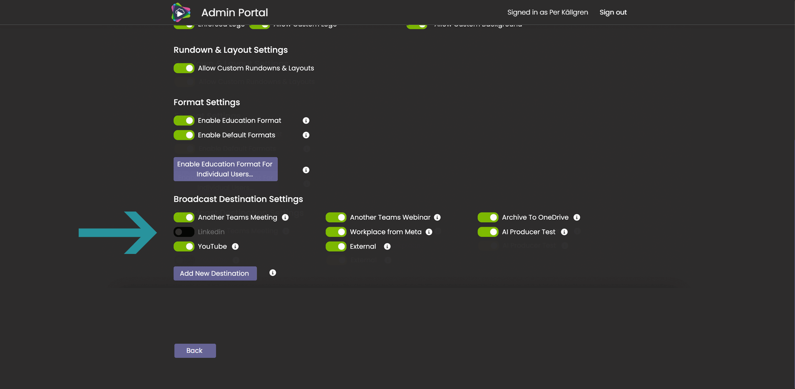Open info icon beside Enable Default Formats

[306, 135]
